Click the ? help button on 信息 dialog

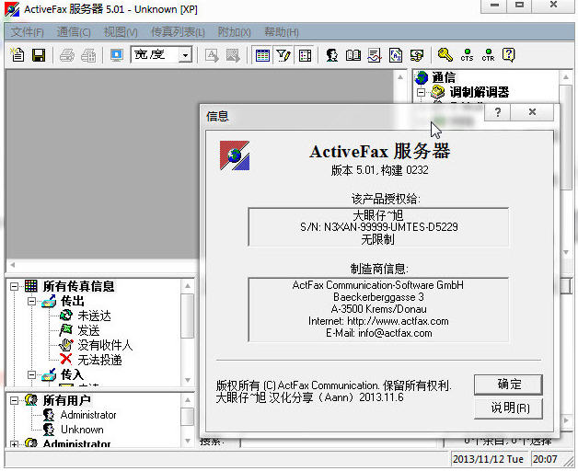[497, 111]
